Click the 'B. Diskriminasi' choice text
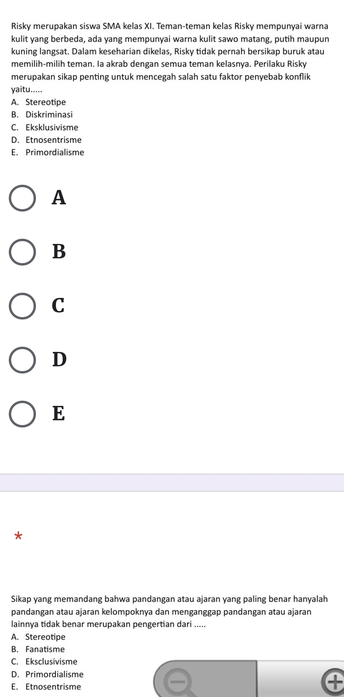The width and height of the screenshot is (344, 697). pos(42,115)
